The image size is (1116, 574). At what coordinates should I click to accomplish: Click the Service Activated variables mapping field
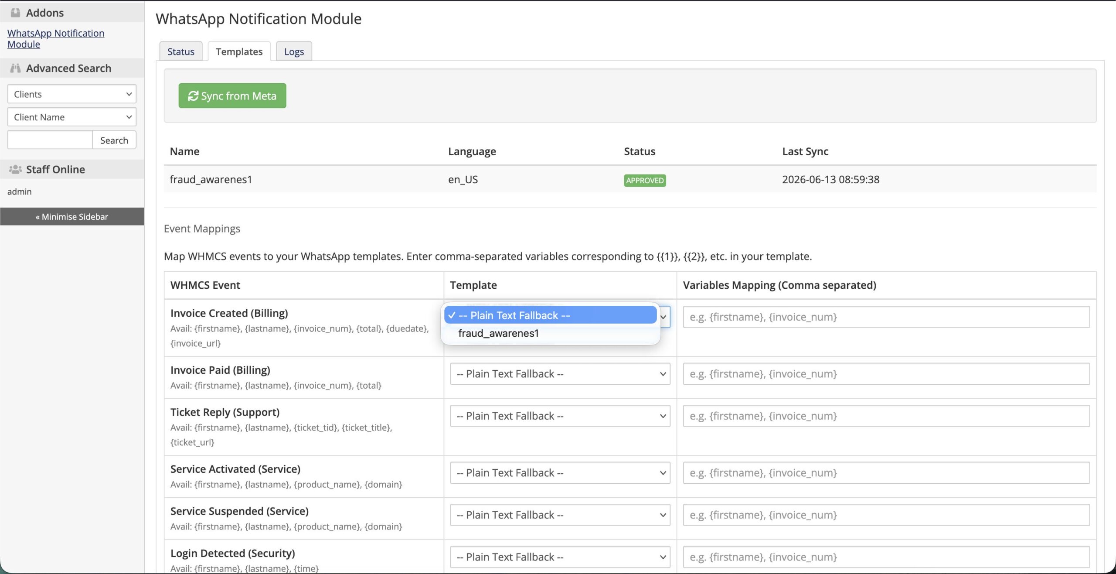(886, 473)
